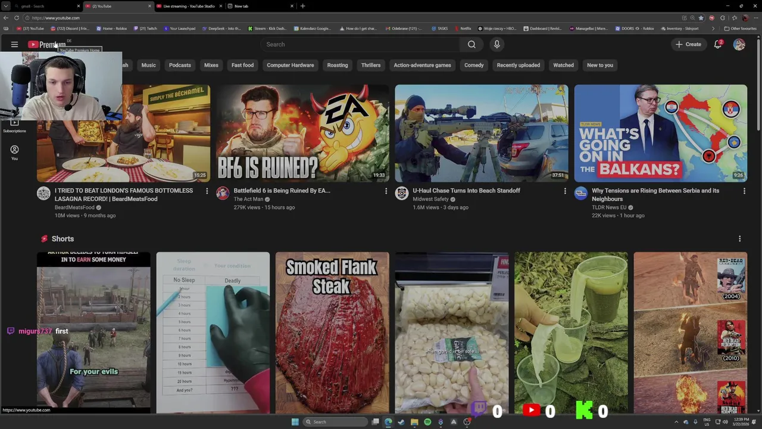
Task: Select the New to you chip
Action: point(599,65)
